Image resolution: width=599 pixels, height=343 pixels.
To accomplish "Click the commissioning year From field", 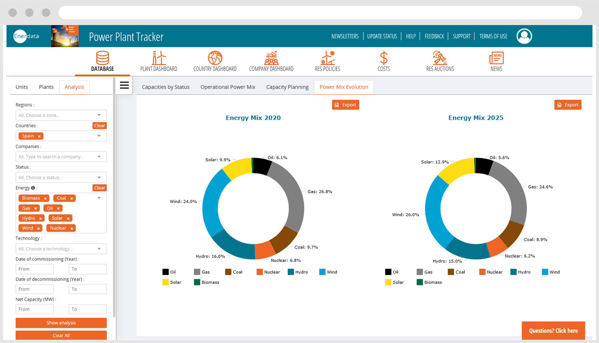I will pos(34,269).
